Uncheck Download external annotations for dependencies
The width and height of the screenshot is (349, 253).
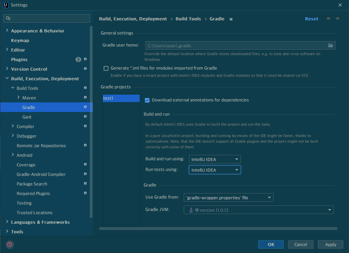point(147,100)
